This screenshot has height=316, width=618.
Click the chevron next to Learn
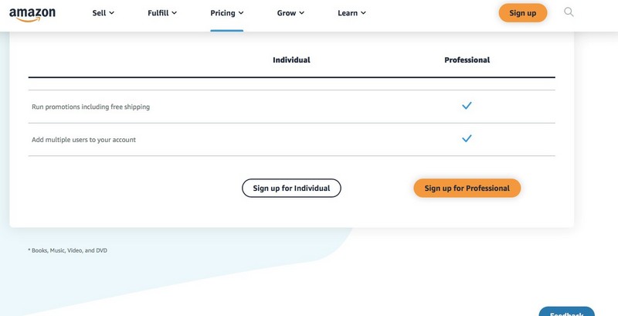[x=363, y=13]
